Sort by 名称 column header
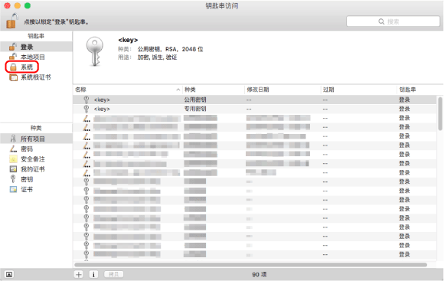The height and width of the screenshot is (281, 444). pyautogui.click(x=127, y=90)
